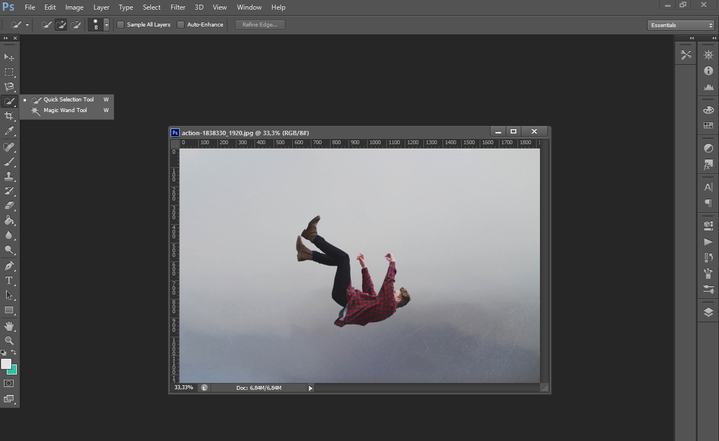The image size is (719, 441).
Task: Open the Select menu
Action: 152,7
